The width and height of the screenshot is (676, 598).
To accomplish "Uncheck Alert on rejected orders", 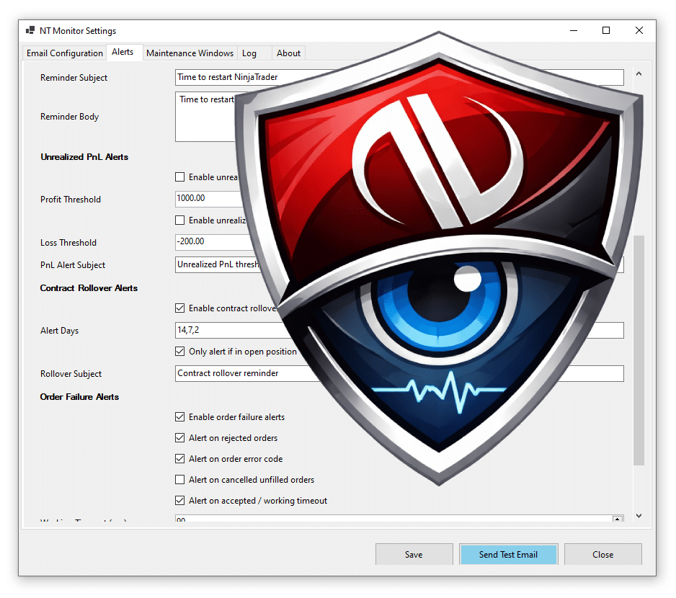I will click(x=179, y=437).
